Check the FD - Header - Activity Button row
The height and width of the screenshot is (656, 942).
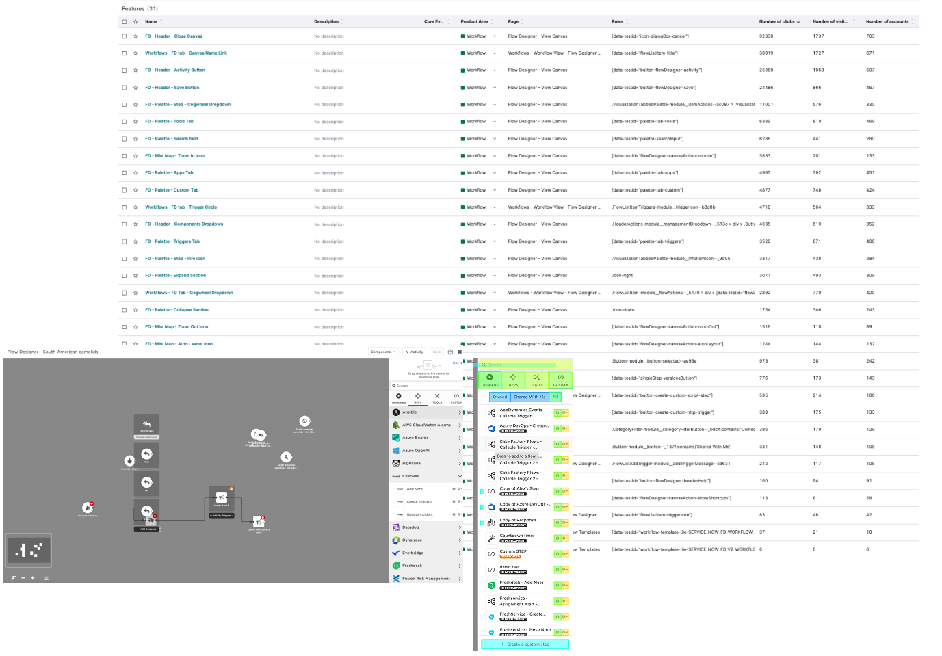125,70
